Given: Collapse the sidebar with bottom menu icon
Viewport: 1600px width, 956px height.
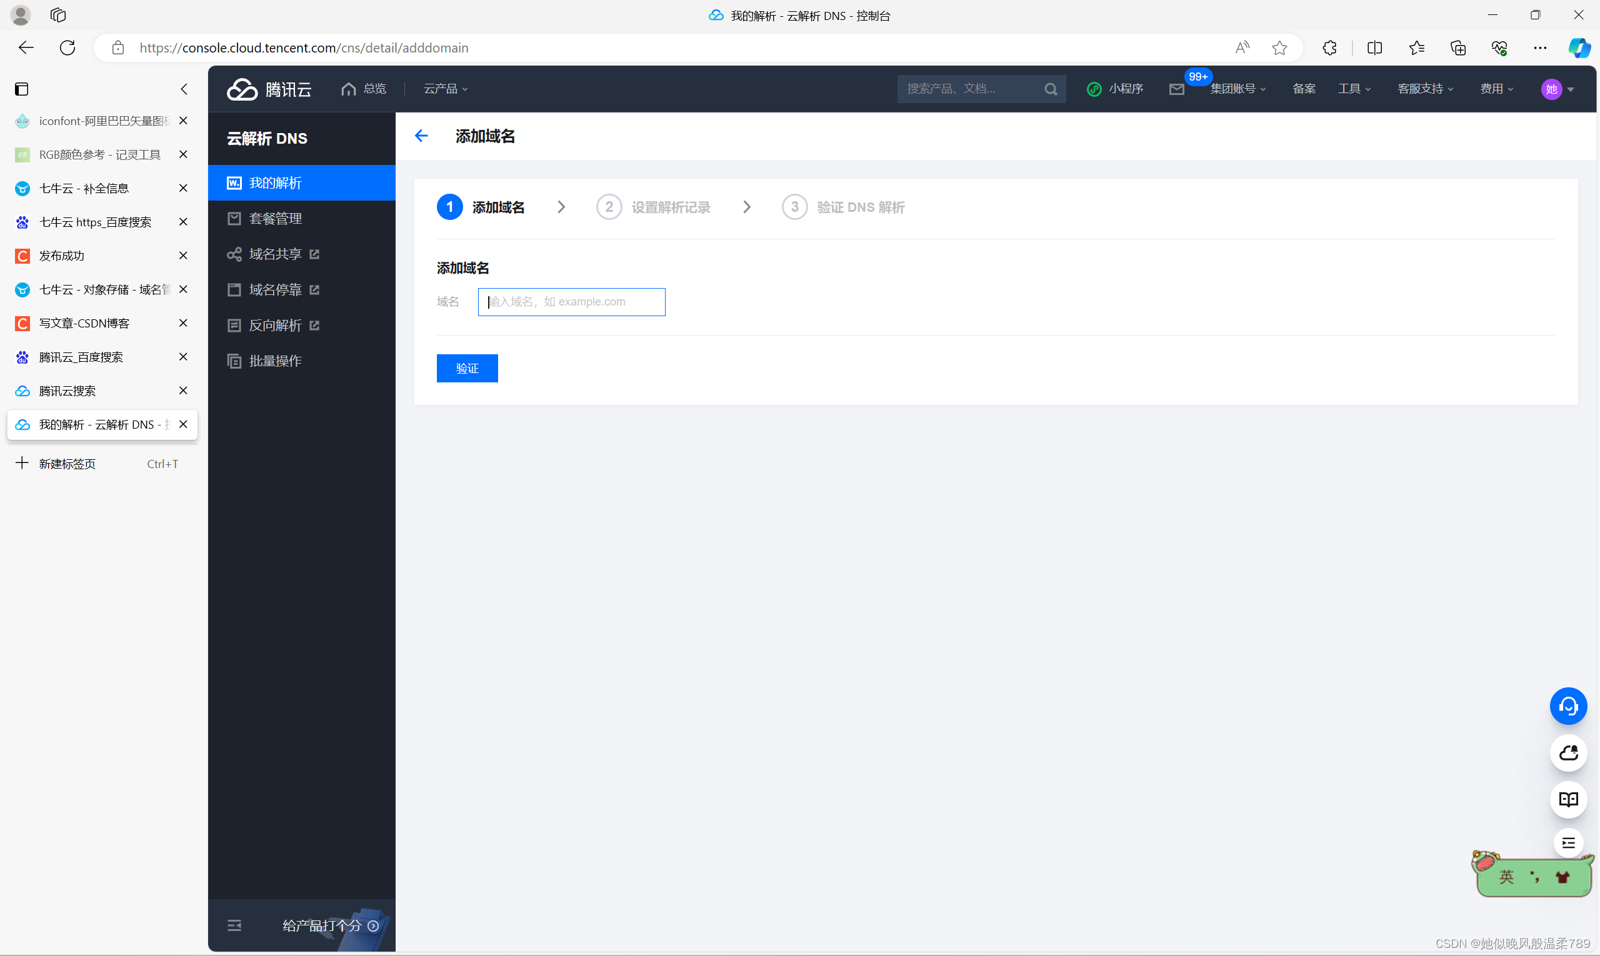Looking at the screenshot, I should point(234,926).
